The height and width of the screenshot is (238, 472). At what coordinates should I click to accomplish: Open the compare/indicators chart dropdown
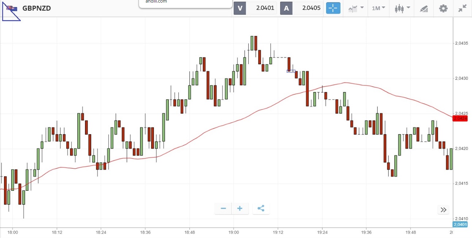coord(356,8)
